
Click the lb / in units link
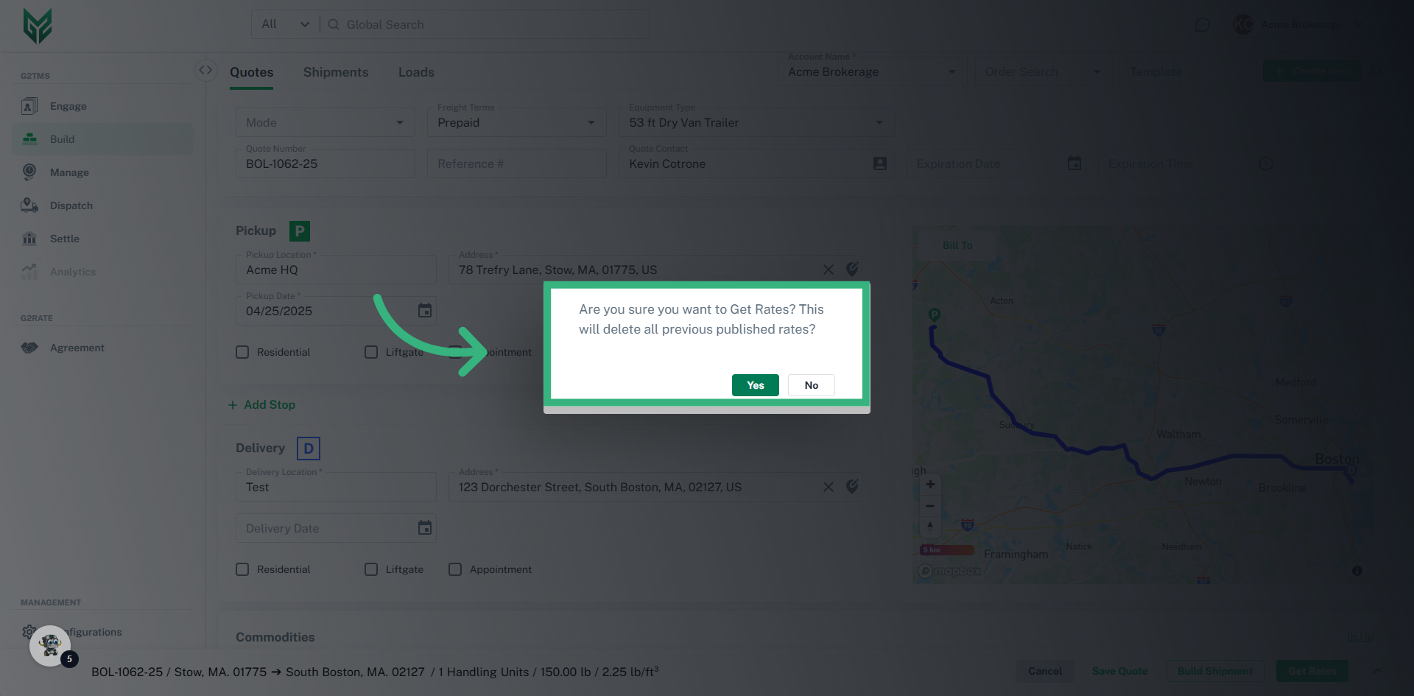1360,637
